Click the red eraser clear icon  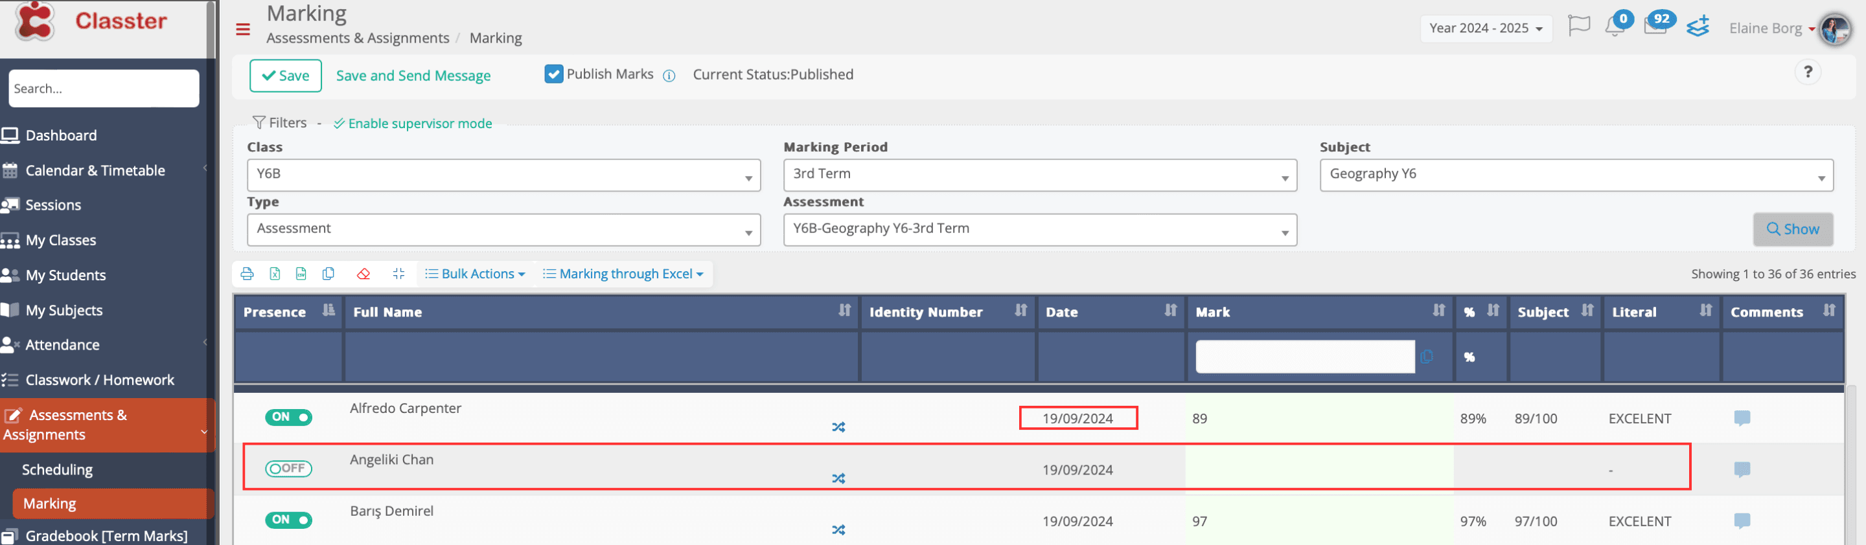[x=363, y=274]
